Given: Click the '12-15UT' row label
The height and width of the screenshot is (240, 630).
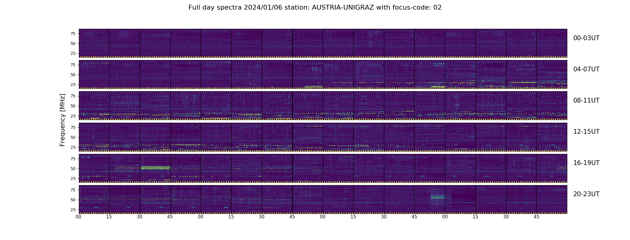Looking at the screenshot, I should 586,132.
